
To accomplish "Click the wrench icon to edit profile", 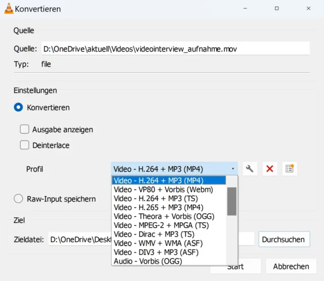I will (250, 169).
